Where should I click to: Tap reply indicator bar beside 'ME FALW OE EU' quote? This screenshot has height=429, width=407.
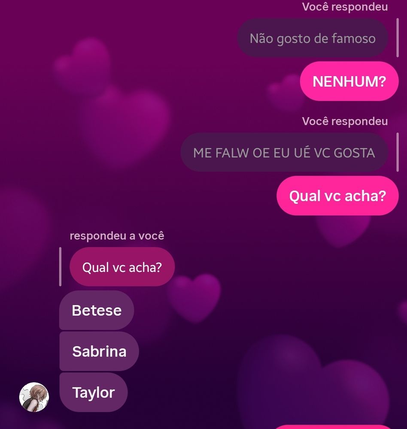click(x=398, y=152)
